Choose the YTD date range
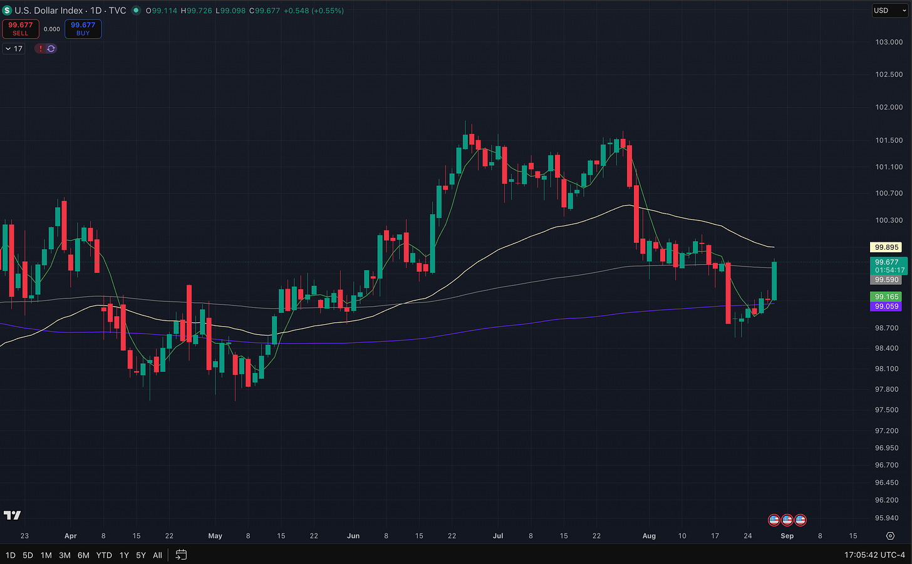 (104, 555)
